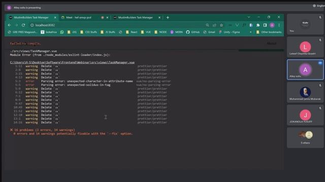This screenshot has height=182, width=325.
Task: Click the muted mic icon on JOKANOLA tile
Action: [x=320, y=108]
